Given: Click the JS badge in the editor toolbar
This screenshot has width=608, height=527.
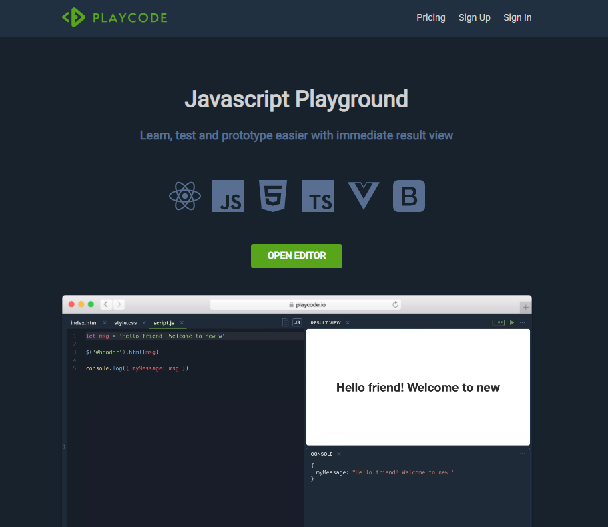Looking at the screenshot, I should [x=296, y=322].
